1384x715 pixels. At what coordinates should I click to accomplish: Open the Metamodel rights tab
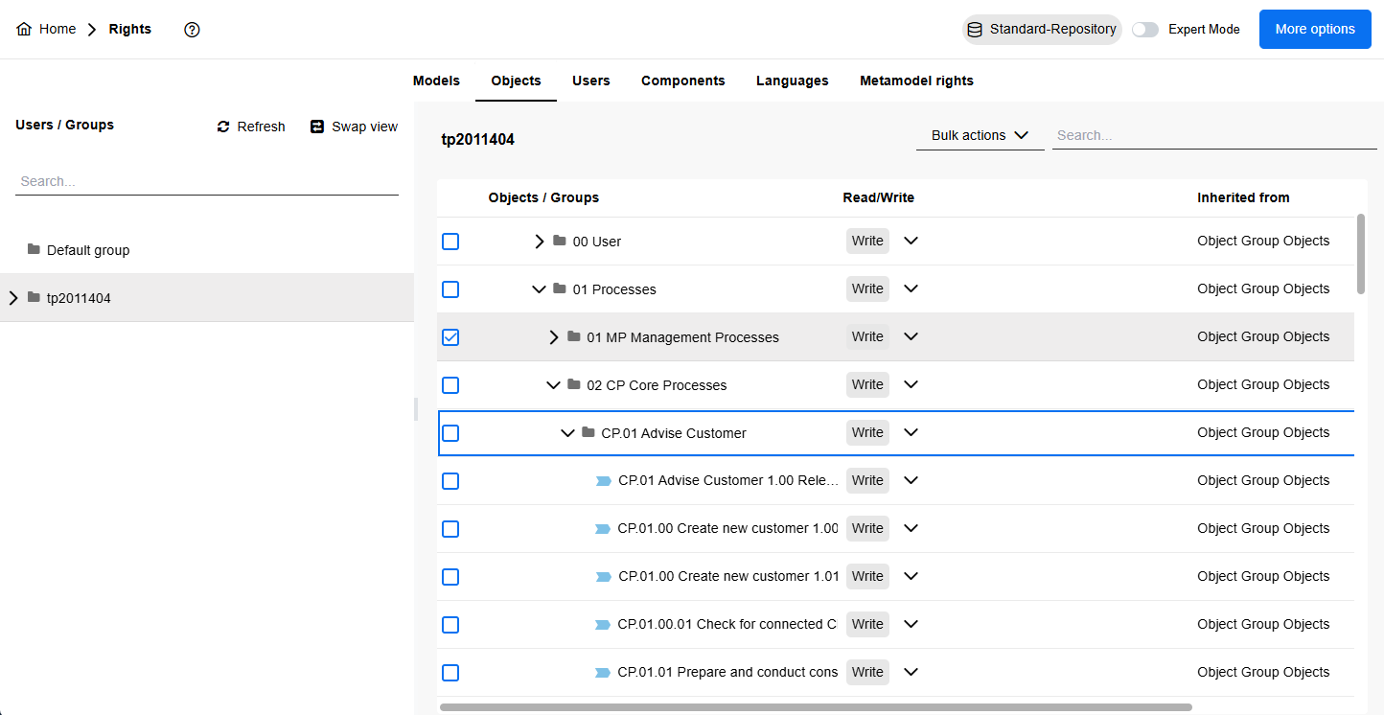[x=916, y=81]
